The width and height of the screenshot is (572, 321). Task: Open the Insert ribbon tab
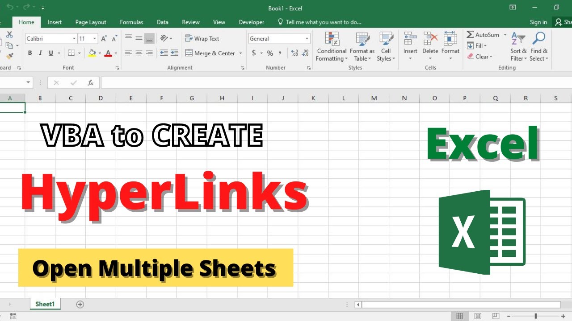[55, 22]
